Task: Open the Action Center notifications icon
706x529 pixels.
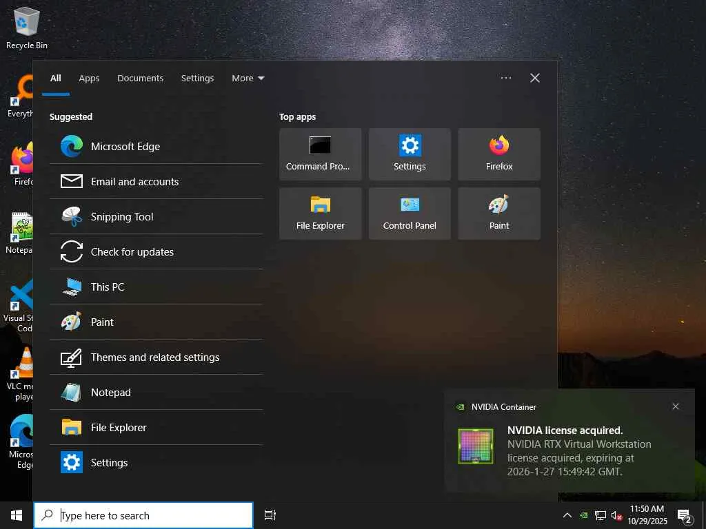Action: [685, 515]
